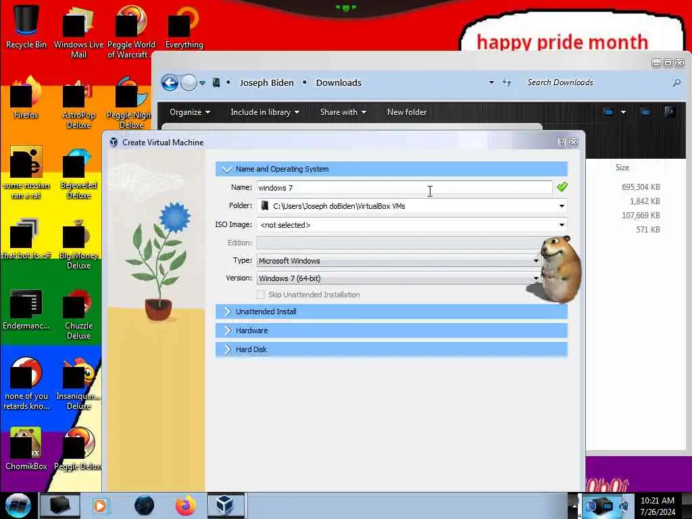Click the Explorer refresh arrows icon
Image resolution: width=692 pixels, height=519 pixels.
(x=507, y=82)
